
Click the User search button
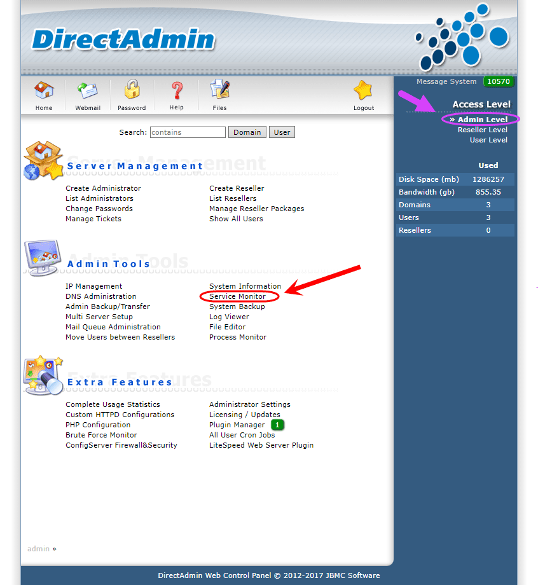(x=282, y=132)
